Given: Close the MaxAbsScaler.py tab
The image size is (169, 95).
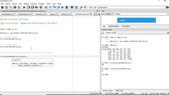Looking at the screenshot, I should [x=14, y=14].
